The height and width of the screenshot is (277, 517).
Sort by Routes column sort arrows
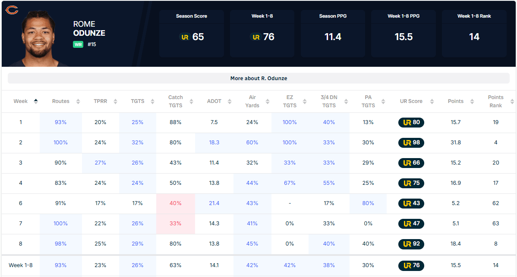(x=78, y=101)
